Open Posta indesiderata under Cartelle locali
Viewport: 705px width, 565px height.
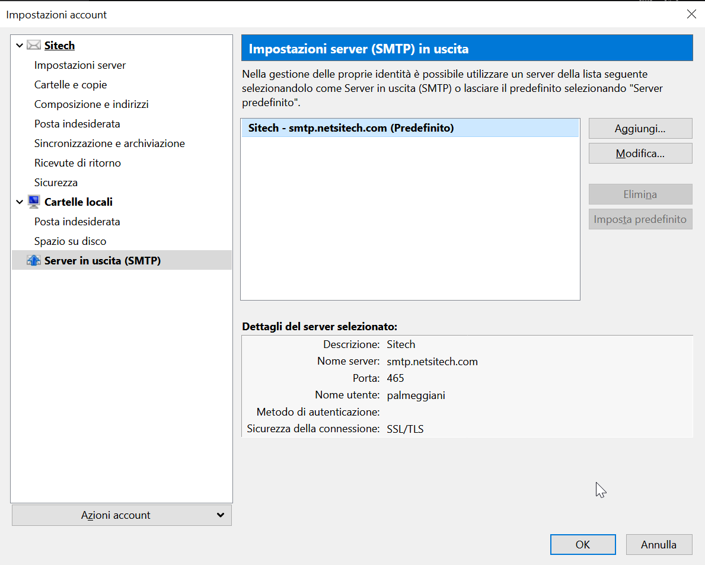(77, 222)
